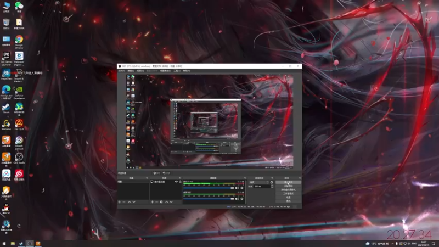Adjust the transition duration stepper arrows
This screenshot has height=247, width=439.
(x=272, y=186)
